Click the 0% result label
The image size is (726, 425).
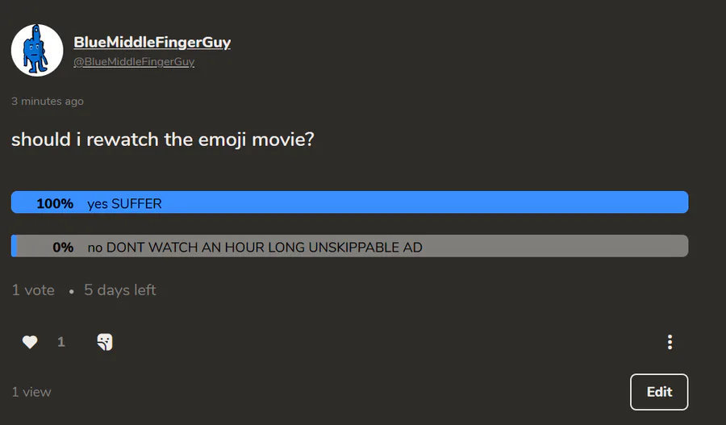63,247
